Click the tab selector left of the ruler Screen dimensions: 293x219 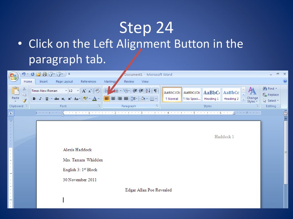(x=11, y=113)
